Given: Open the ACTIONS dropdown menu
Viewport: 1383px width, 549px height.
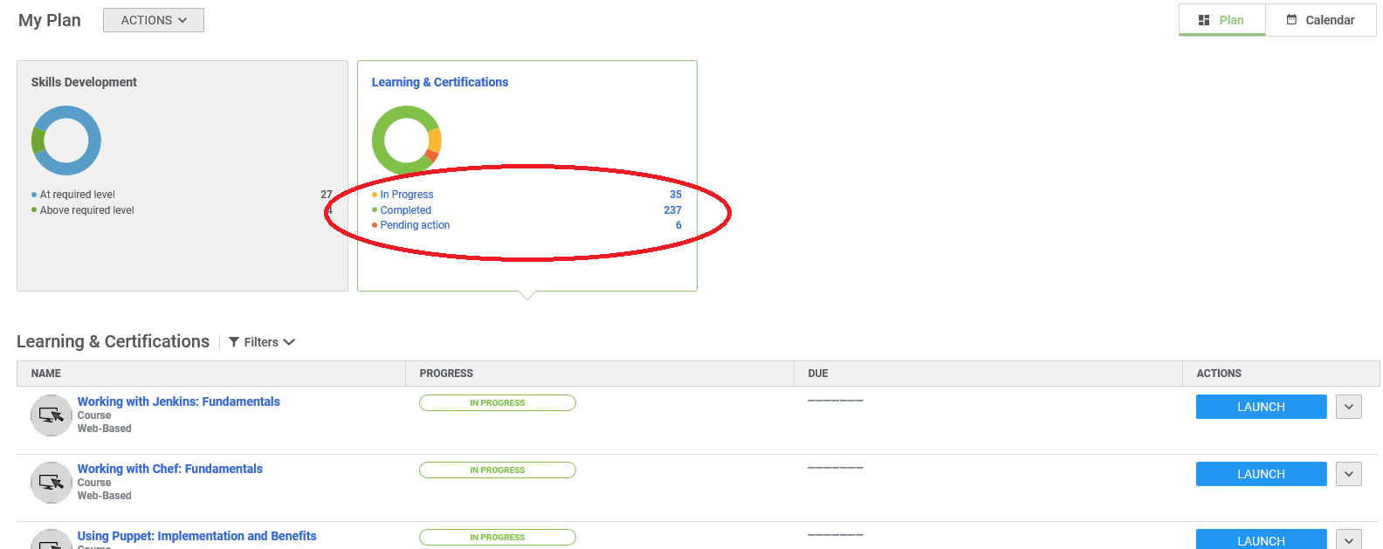Looking at the screenshot, I should click(154, 20).
